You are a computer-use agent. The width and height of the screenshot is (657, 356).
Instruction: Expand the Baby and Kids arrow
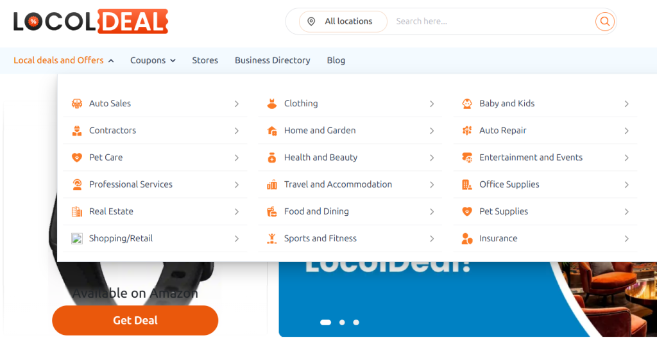tap(627, 104)
